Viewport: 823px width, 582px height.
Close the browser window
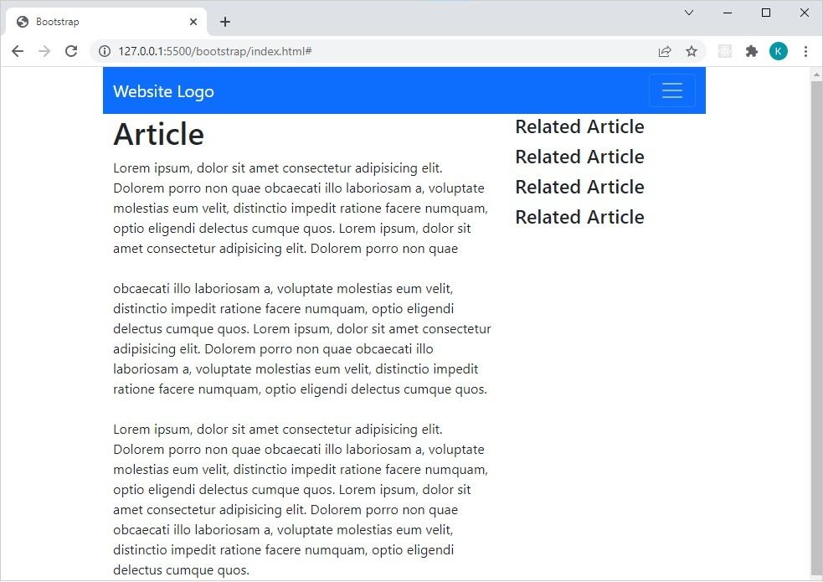tap(804, 13)
